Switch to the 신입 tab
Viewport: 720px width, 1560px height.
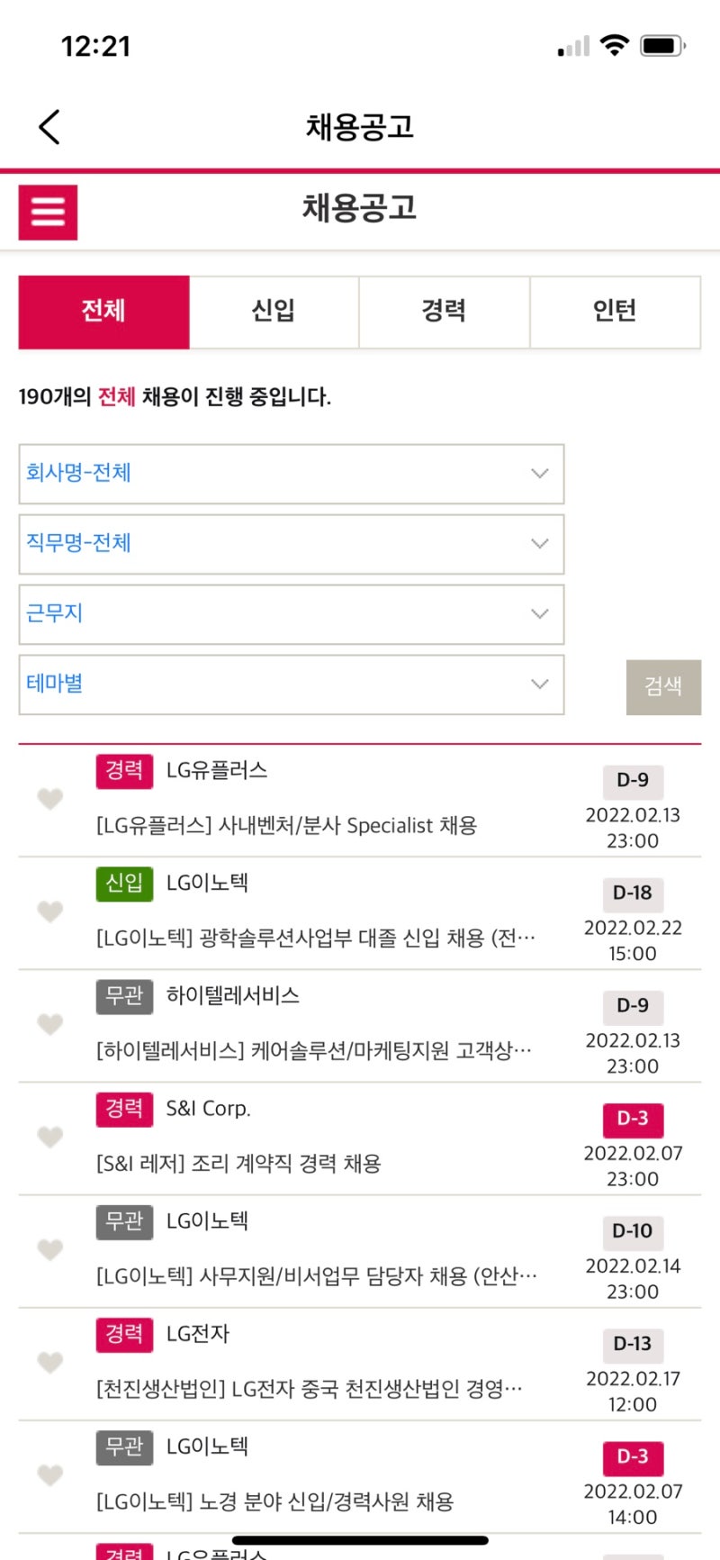click(x=274, y=312)
